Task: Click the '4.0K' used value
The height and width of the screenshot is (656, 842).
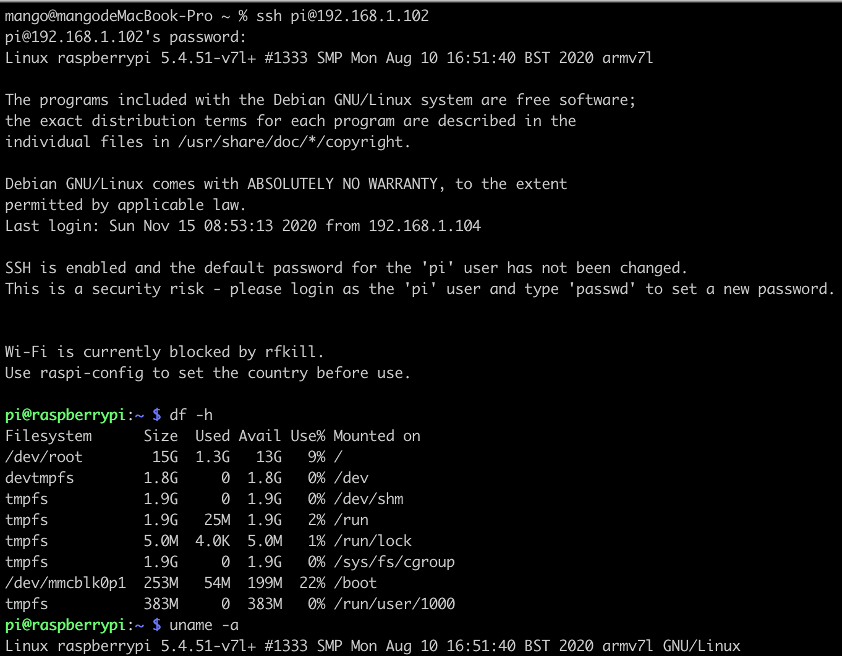Action: (213, 541)
